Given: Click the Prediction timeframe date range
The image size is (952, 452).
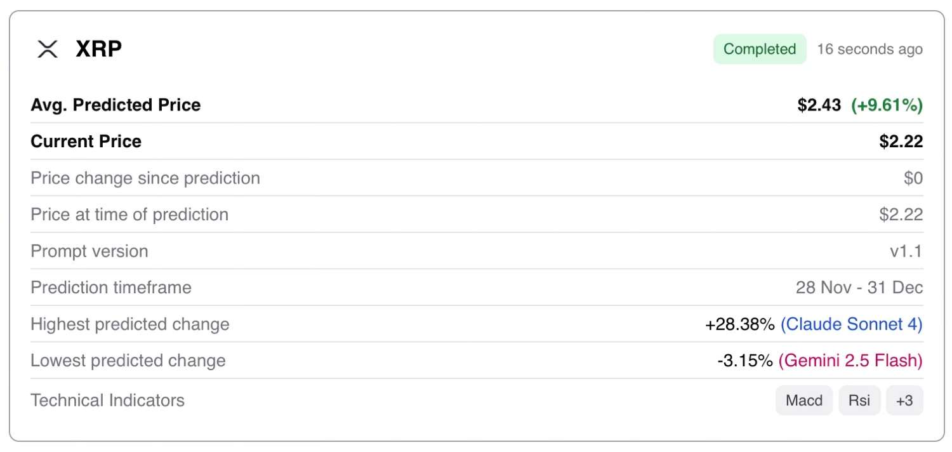Looking at the screenshot, I should tap(859, 288).
